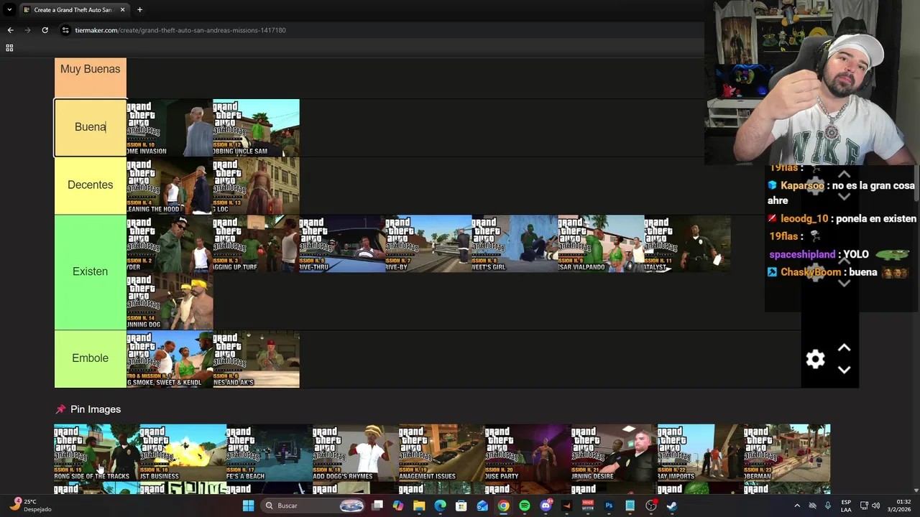Open Photoshop from taskbar

609,506
